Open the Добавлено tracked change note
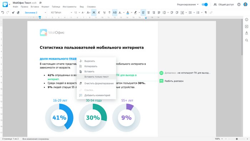 pos(185,73)
